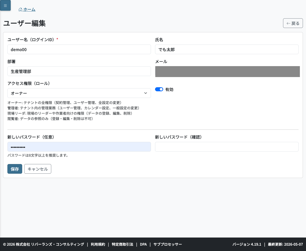The height and width of the screenshot is (251, 306).
Task: Click the 管理者 role description line
Action: point(73,108)
